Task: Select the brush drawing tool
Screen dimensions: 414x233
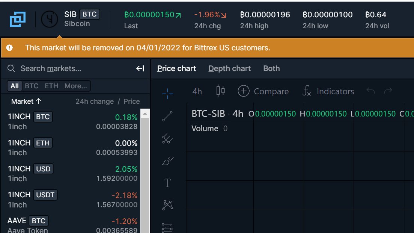Action: pyautogui.click(x=167, y=161)
